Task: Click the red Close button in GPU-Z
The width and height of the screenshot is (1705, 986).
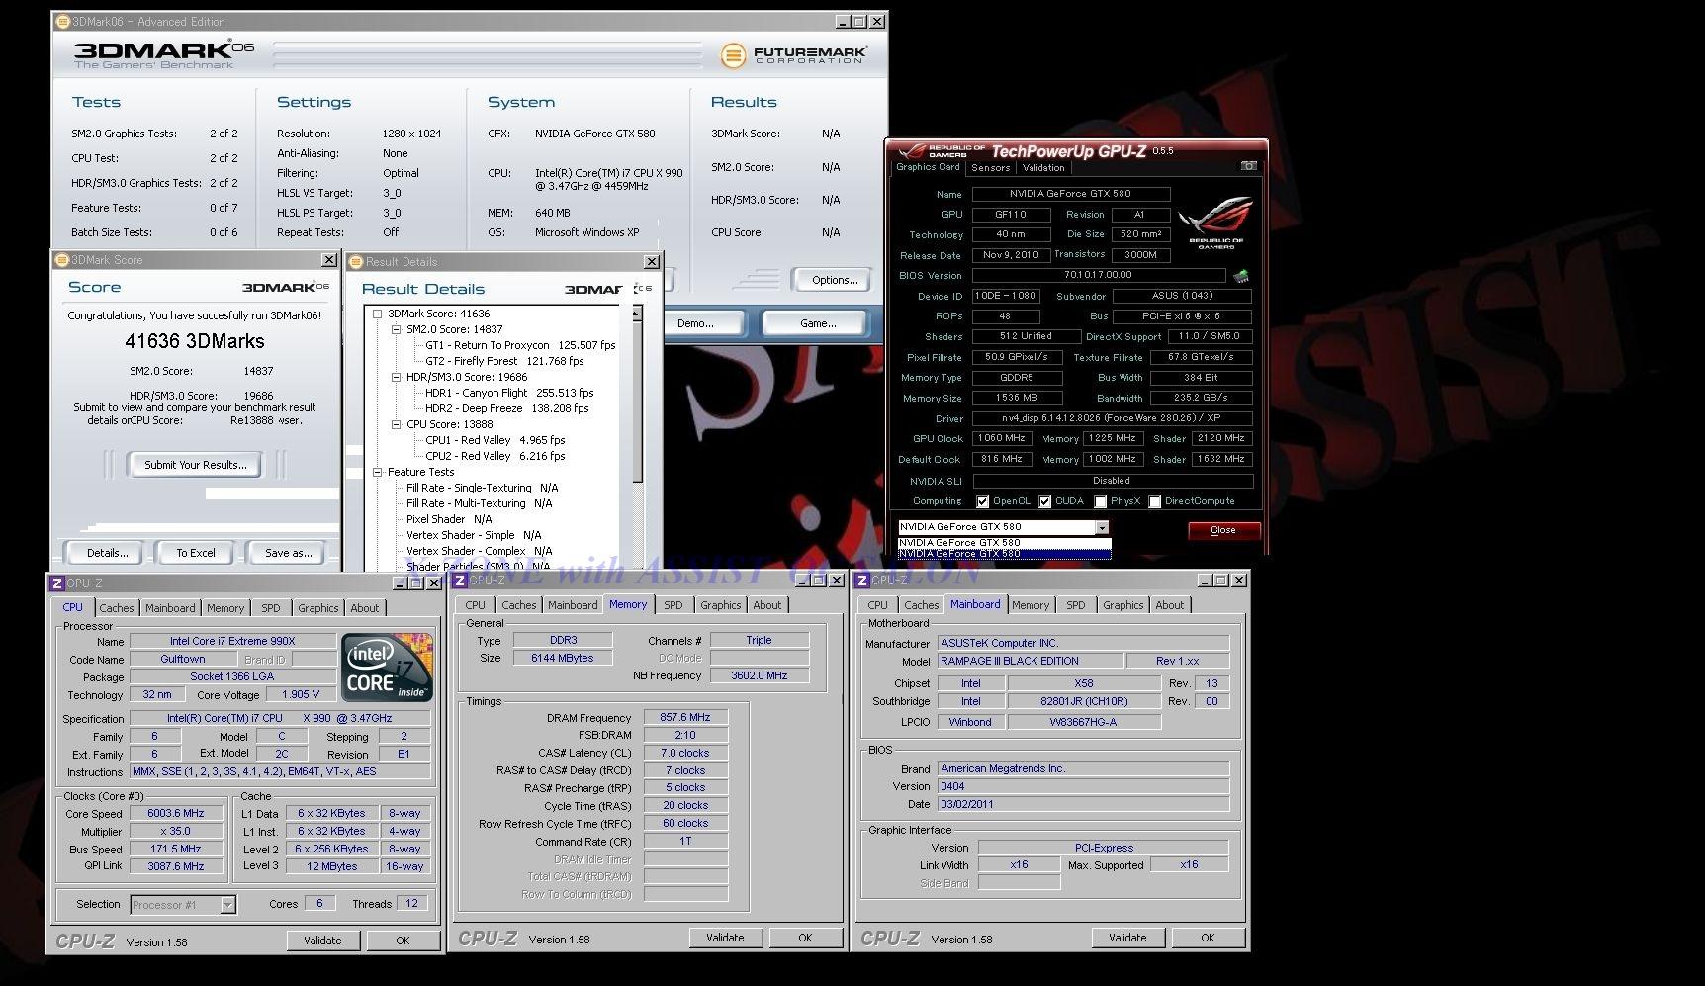Action: coord(1223,530)
